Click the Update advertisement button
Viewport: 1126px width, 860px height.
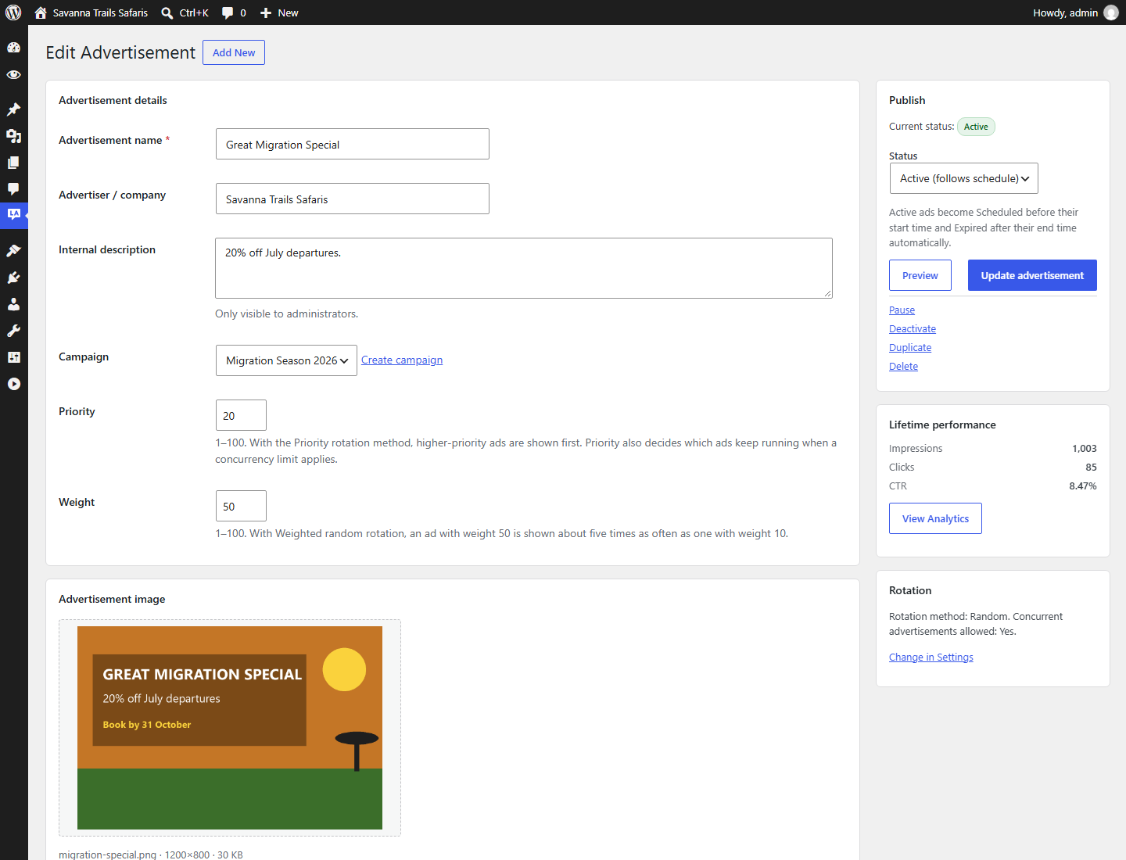(x=1032, y=275)
